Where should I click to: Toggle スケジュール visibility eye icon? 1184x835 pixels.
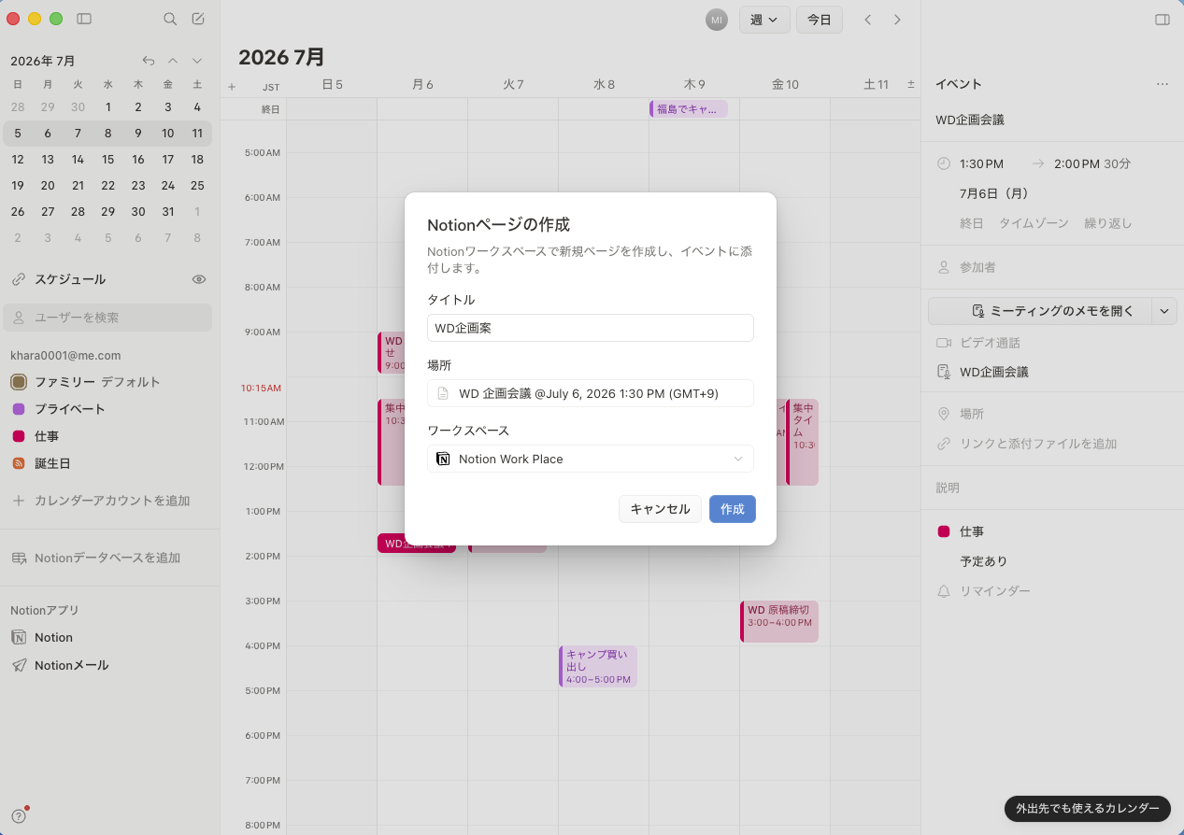pyautogui.click(x=198, y=279)
